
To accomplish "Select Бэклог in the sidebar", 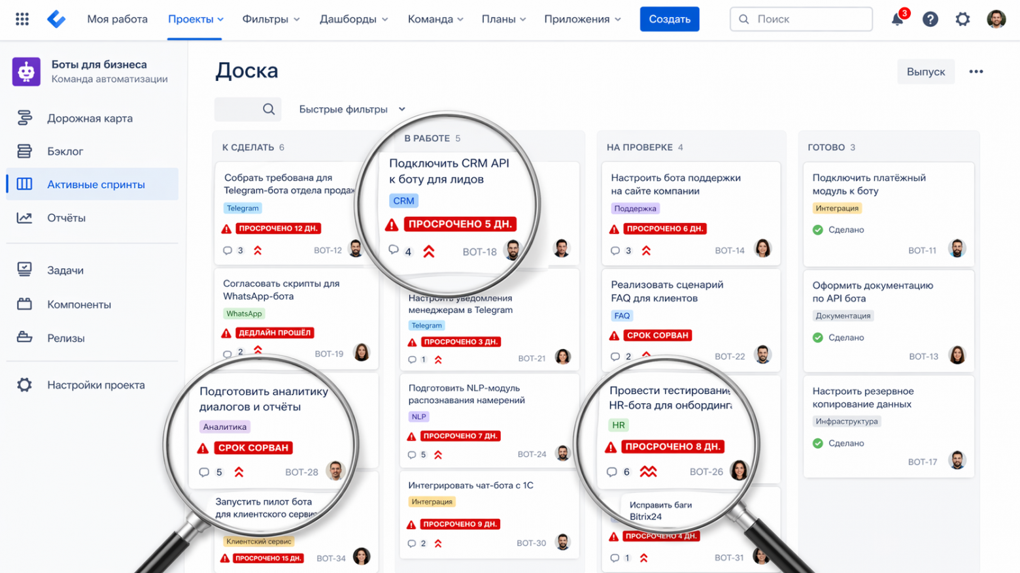I will pos(65,152).
